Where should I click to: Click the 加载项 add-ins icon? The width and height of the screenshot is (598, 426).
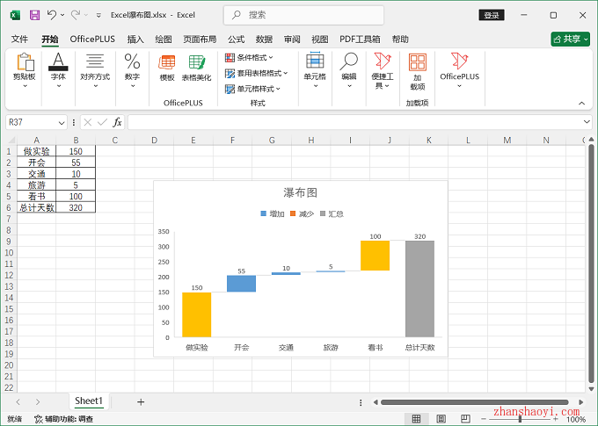pyautogui.click(x=417, y=70)
